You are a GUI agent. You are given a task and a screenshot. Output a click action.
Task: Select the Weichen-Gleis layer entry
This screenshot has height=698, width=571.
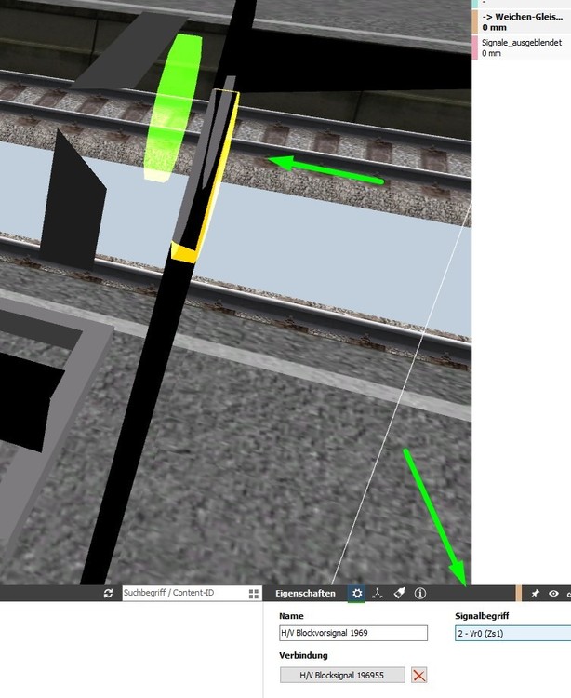[521, 21]
